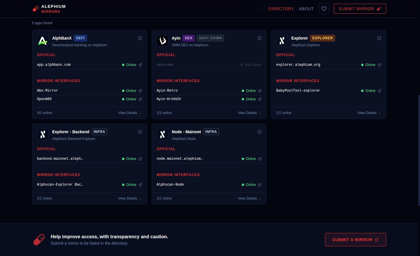Click the Submit a Mirror footer button
This screenshot has height=256, width=420.
(356, 240)
